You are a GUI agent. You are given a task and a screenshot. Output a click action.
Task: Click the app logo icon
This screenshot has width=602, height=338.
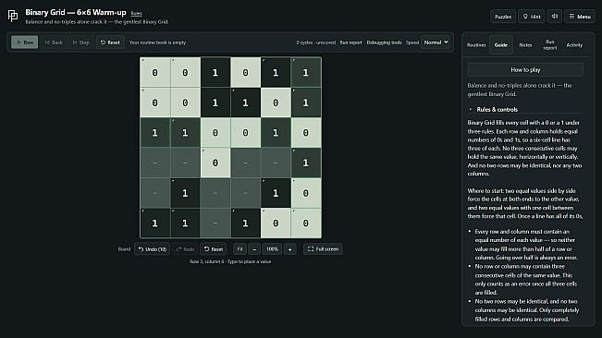coord(13,16)
